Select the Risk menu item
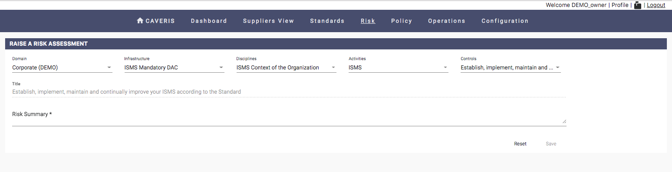Viewport: 672px width, 172px height. coord(368,21)
